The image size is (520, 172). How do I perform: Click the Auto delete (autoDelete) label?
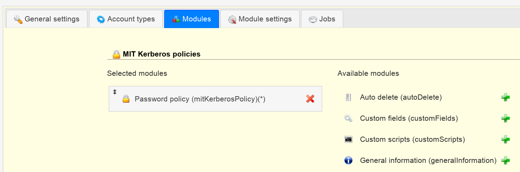tap(401, 97)
